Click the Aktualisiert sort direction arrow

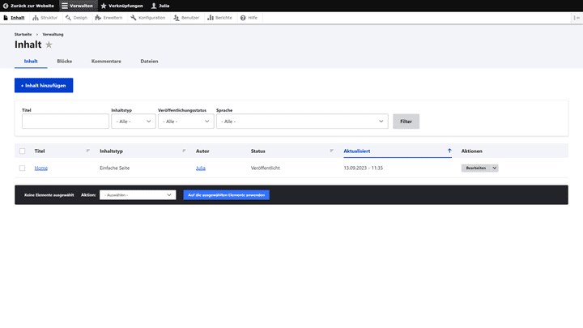click(x=449, y=151)
